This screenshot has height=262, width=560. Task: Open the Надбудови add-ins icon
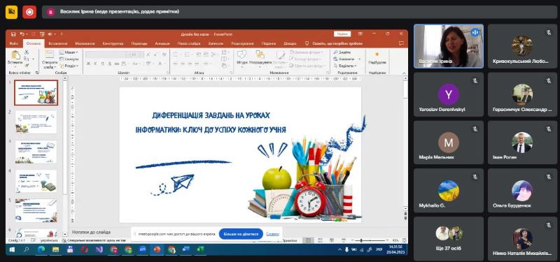[377, 58]
